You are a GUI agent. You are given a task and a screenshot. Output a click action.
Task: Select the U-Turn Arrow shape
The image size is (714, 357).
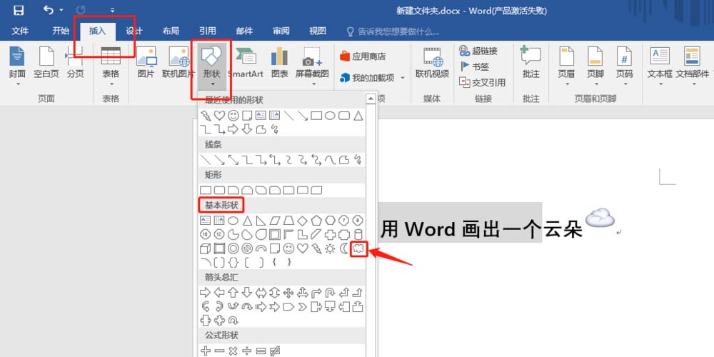(330, 292)
